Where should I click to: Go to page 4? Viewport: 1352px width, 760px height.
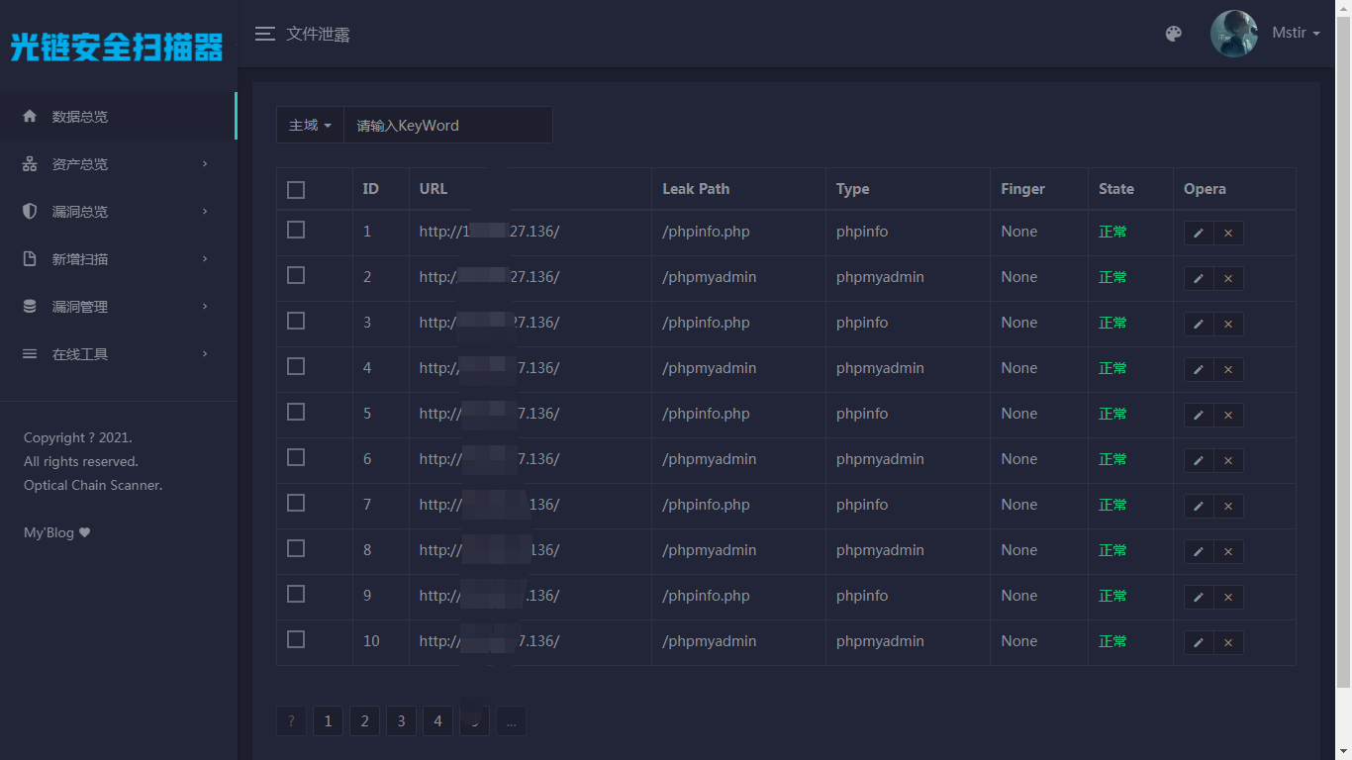pos(437,721)
